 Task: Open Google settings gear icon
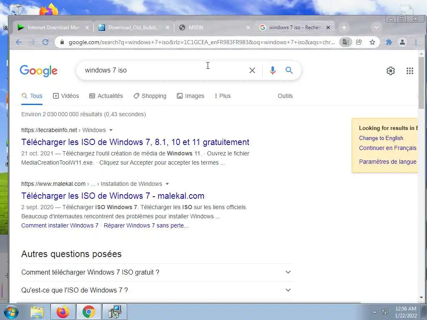(x=390, y=71)
